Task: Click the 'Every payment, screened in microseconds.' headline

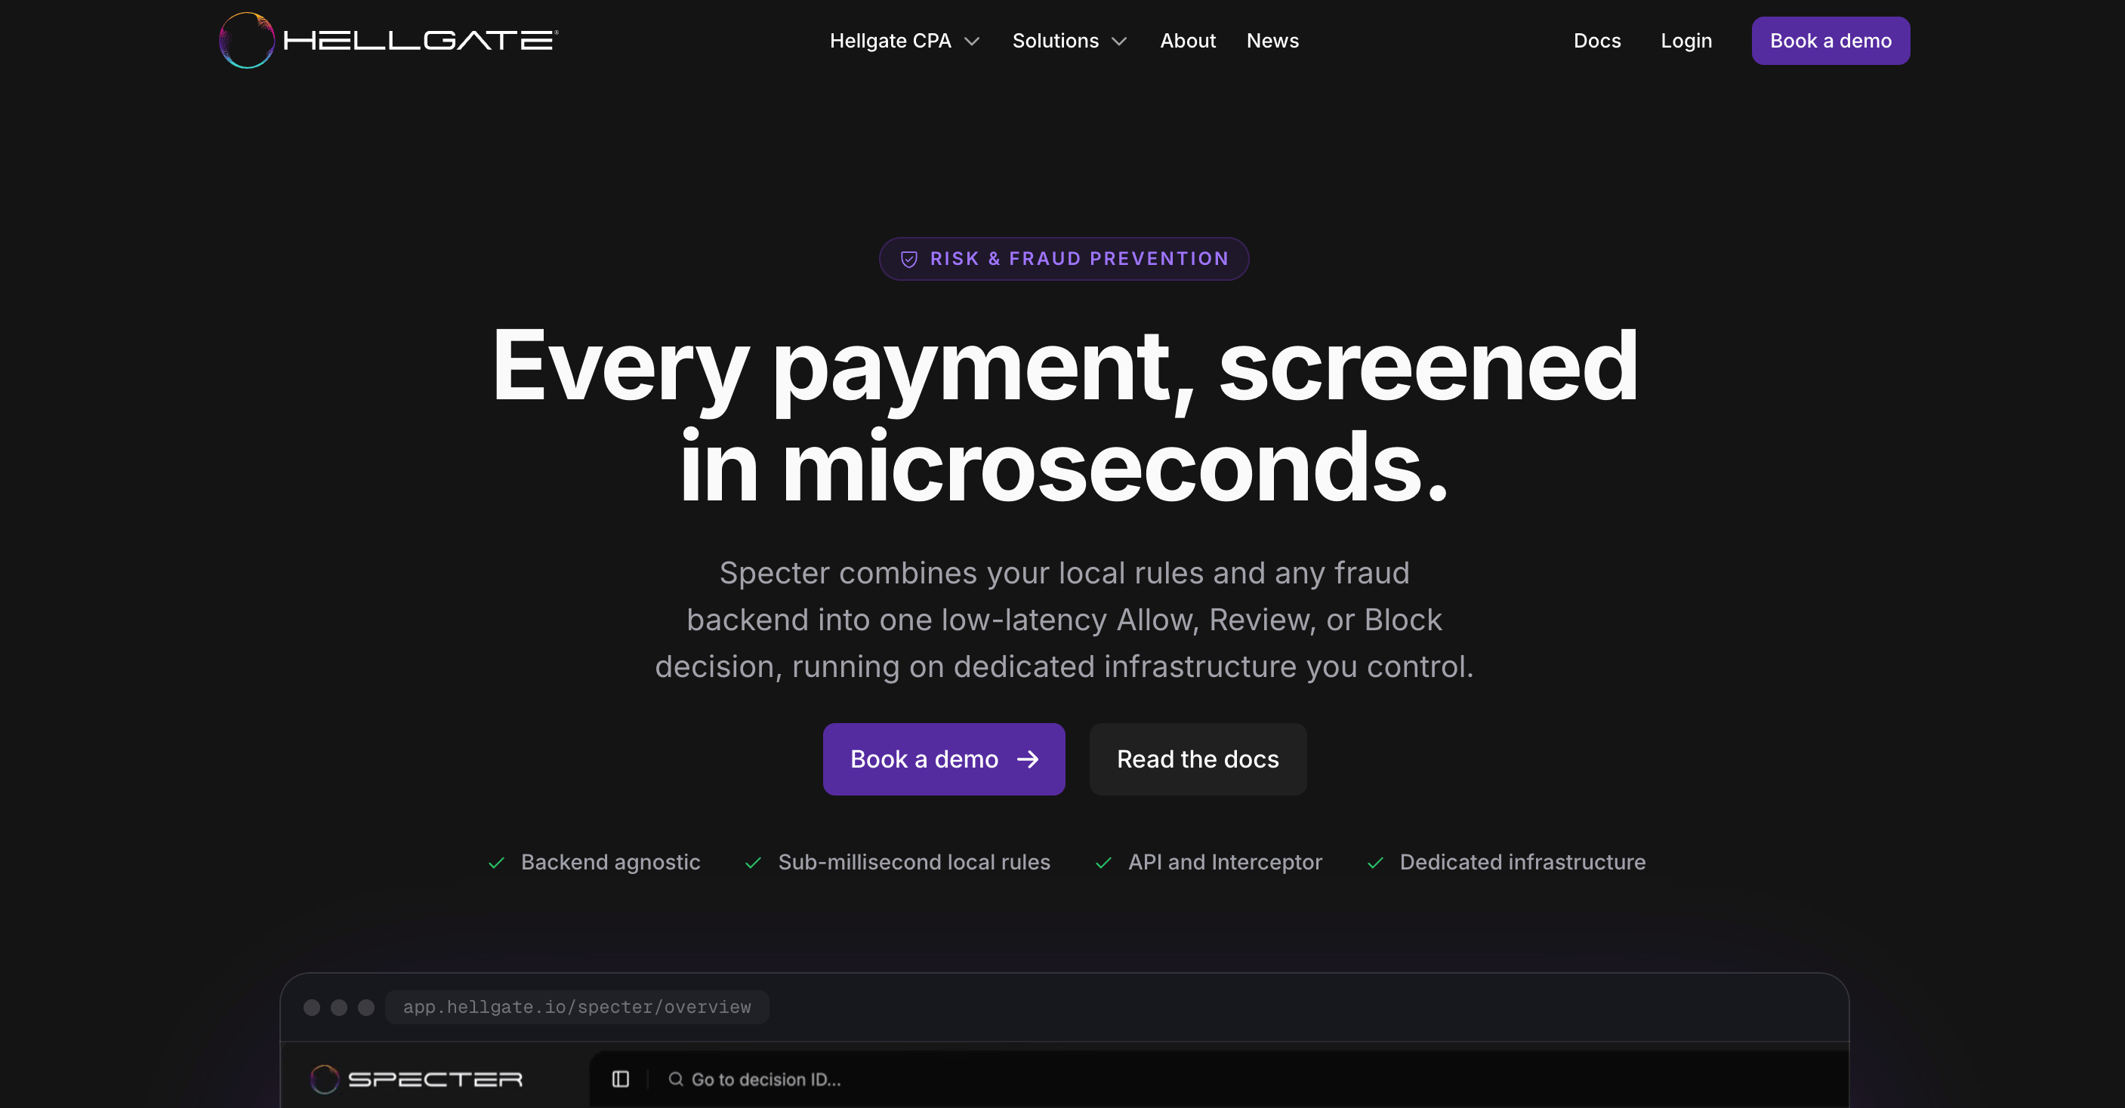Action: point(1064,415)
